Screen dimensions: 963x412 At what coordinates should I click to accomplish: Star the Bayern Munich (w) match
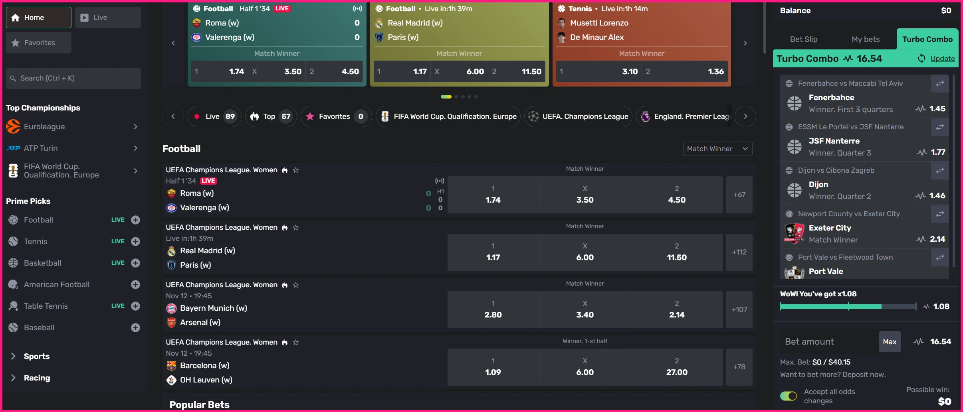tap(296, 285)
